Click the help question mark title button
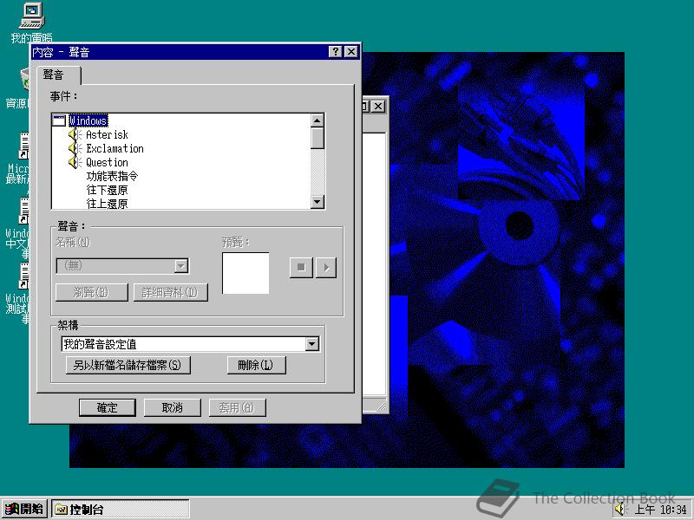 pyautogui.click(x=336, y=52)
